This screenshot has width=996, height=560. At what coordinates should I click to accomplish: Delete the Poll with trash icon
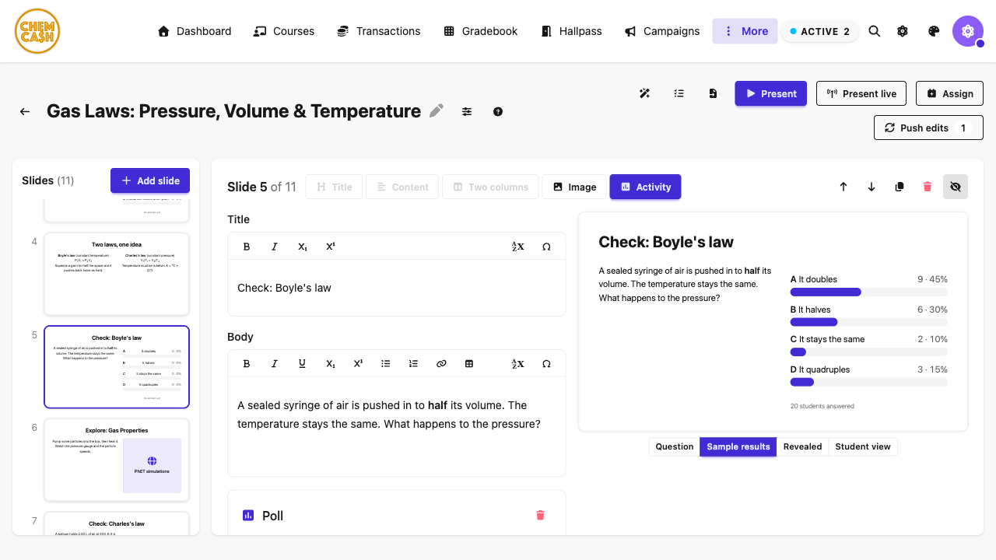pos(541,515)
